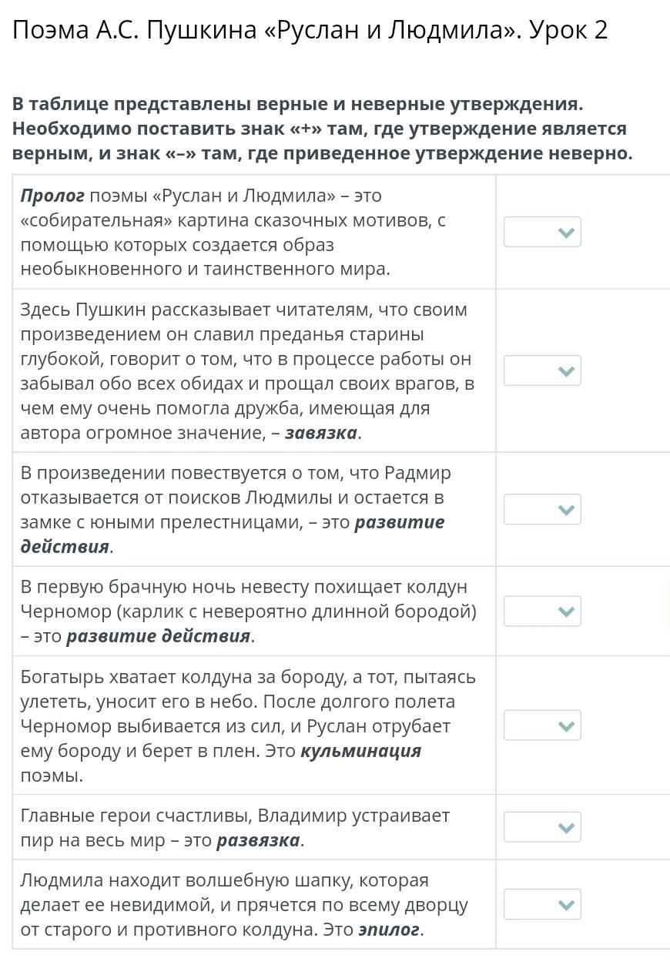This screenshot has height=965, width=670.
Task: Click the statement text starting «Здесь Пушкин рассказывает»
Action: coord(246,371)
